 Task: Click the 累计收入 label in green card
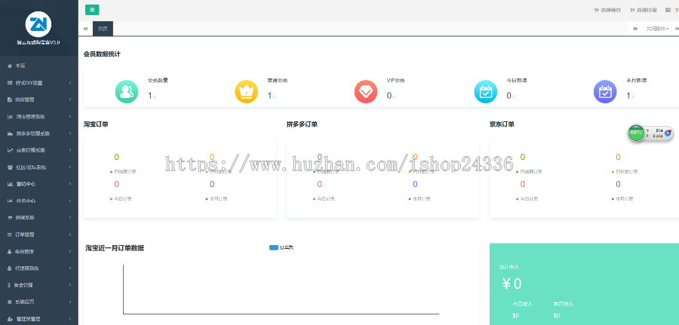click(509, 267)
